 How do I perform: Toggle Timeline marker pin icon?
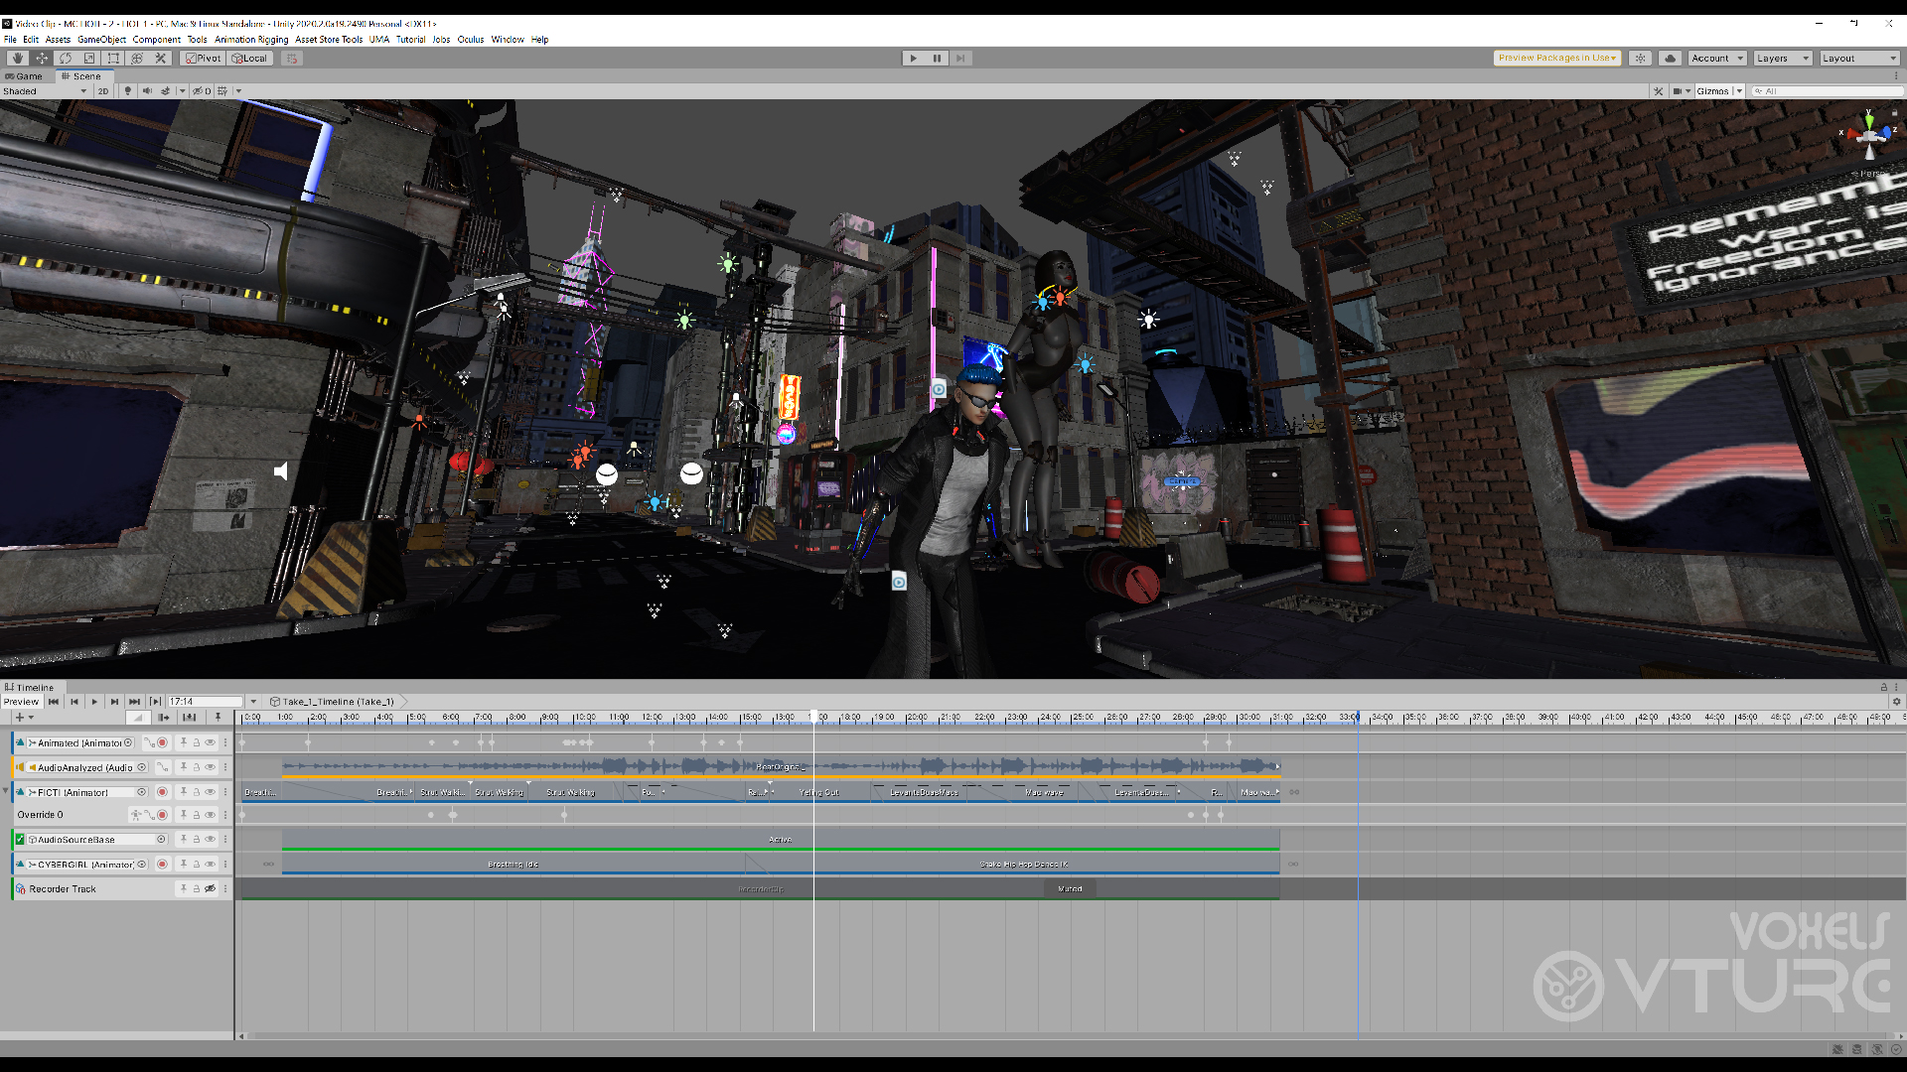(x=218, y=718)
